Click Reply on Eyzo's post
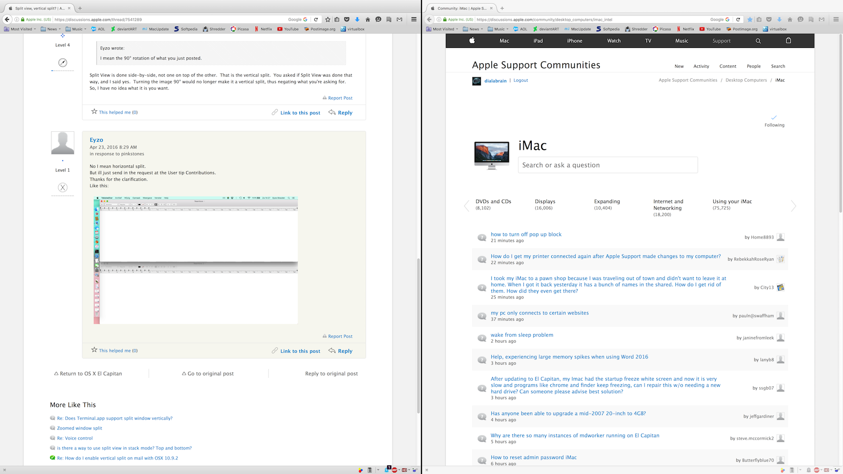 coord(344,351)
